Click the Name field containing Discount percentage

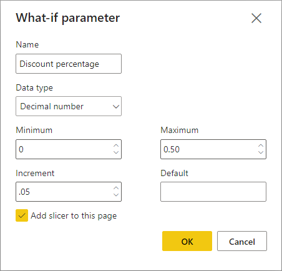coord(69,64)
